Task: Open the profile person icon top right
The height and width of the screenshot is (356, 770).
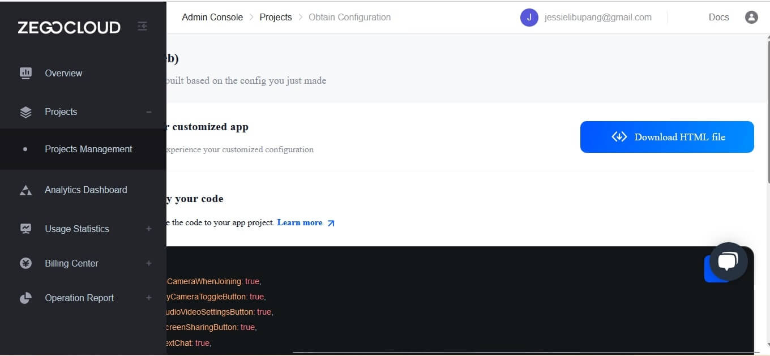Action: pos(751,17)
